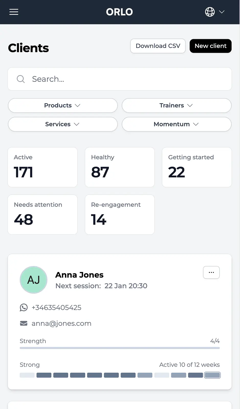Screen dimensions: 240x409
Task: Open Anna Jones three-dot options menu
Action: 211,272
